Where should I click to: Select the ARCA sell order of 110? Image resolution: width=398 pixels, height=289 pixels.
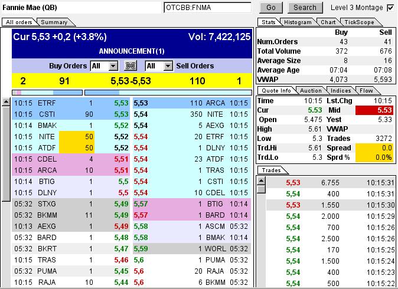click(192, 103)
